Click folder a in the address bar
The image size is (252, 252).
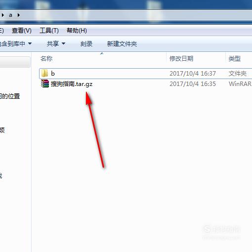click(x=10, y=15)
